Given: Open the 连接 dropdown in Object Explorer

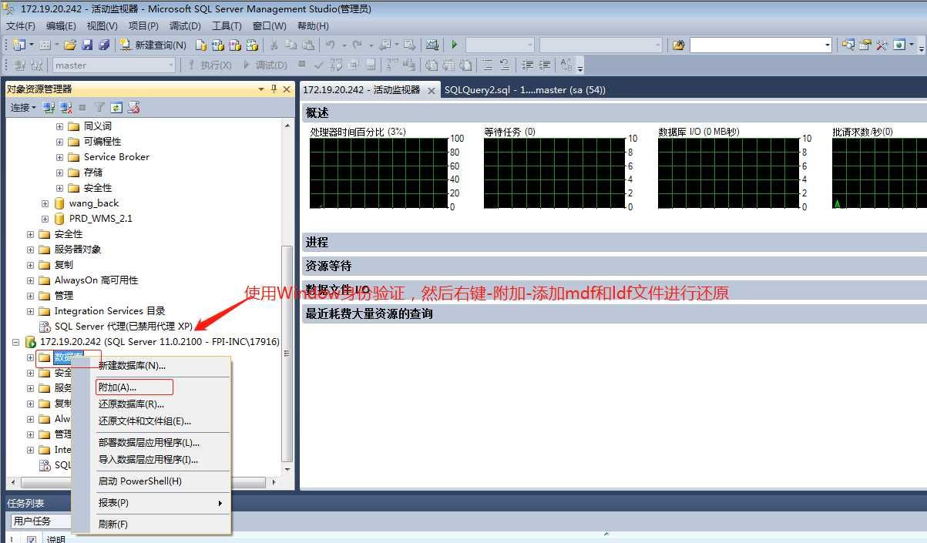Looking at the screenshot, I should [x=24, y=108].
